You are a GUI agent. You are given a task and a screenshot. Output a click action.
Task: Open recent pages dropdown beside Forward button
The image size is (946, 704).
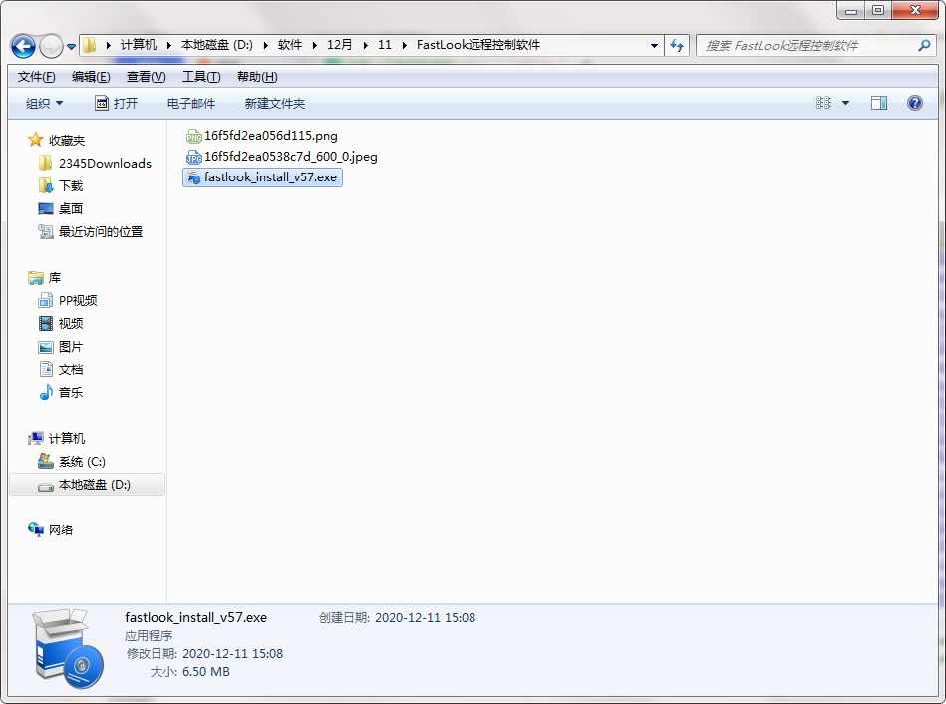pos(71,47)
